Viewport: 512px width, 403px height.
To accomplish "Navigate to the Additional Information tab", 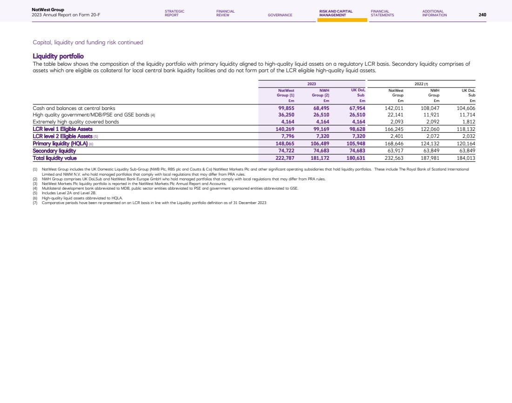I will [434, 13].
